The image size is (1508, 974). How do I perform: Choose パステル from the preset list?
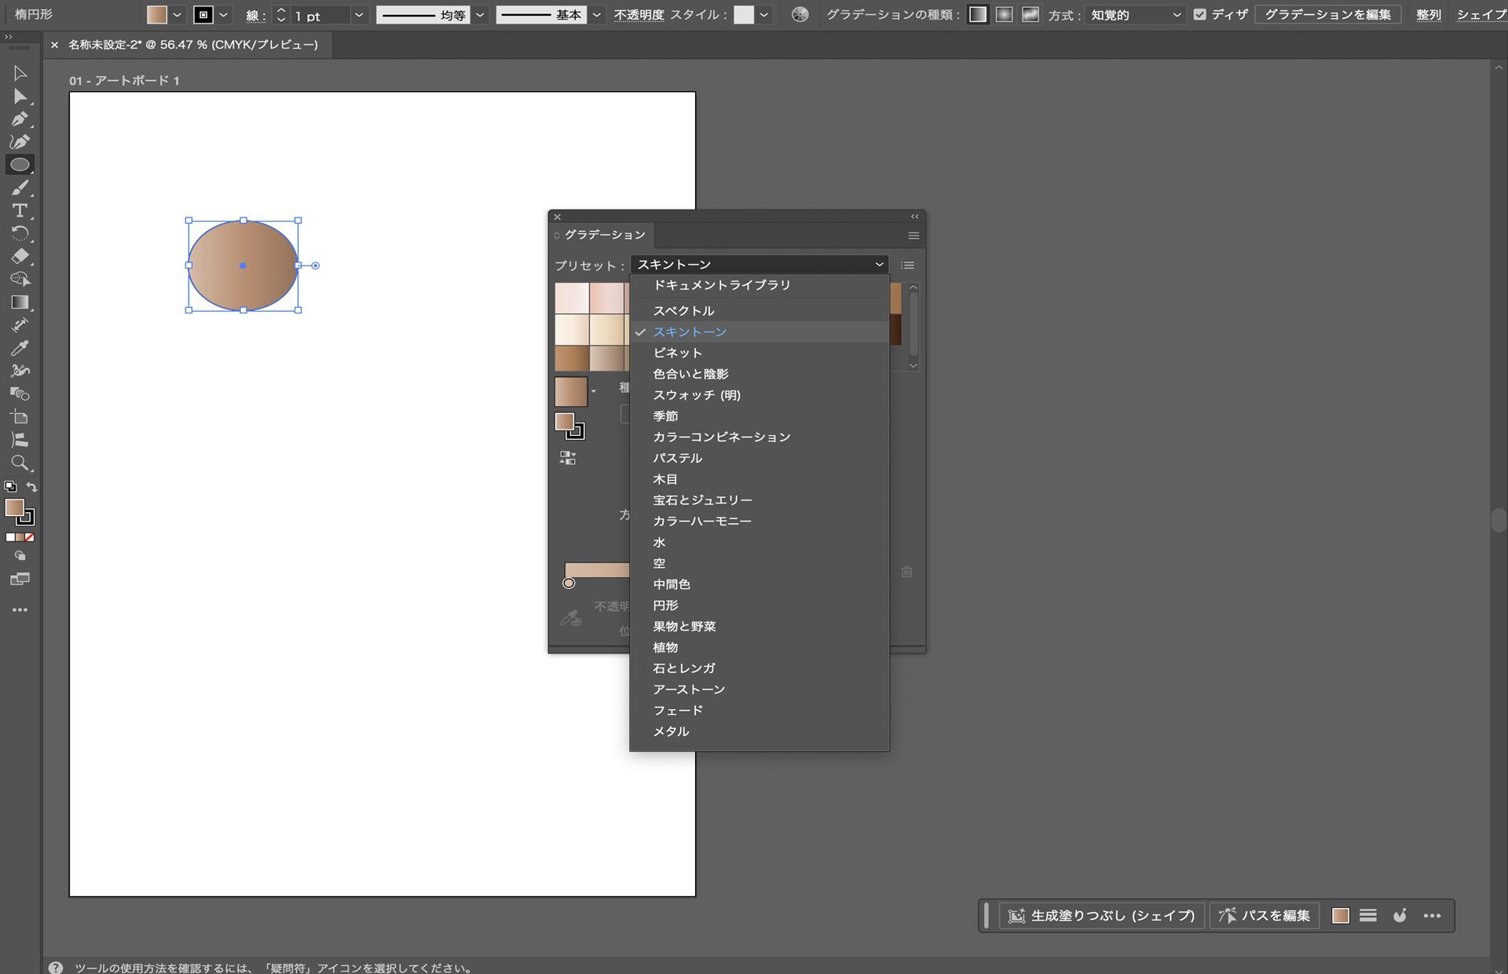[x=676, y=458]
